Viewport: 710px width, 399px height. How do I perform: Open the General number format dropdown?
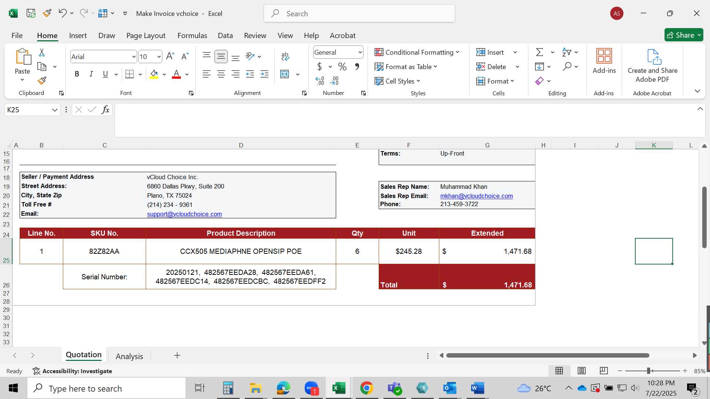click(x=360, y=52)
